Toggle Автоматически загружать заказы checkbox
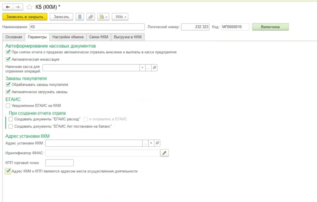Screen dimensions: 317x202 (8, 92)
